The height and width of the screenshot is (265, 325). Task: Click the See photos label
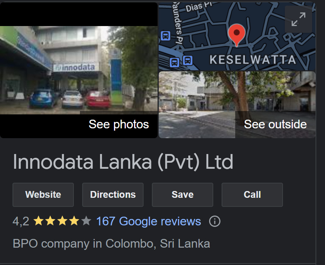click(119, 124)
